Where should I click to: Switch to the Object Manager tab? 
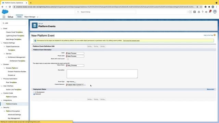tap(30, 17)
